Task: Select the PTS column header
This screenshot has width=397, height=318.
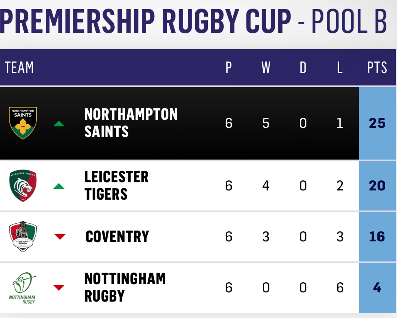Action: pyautogui.click(x=377, y=67)
